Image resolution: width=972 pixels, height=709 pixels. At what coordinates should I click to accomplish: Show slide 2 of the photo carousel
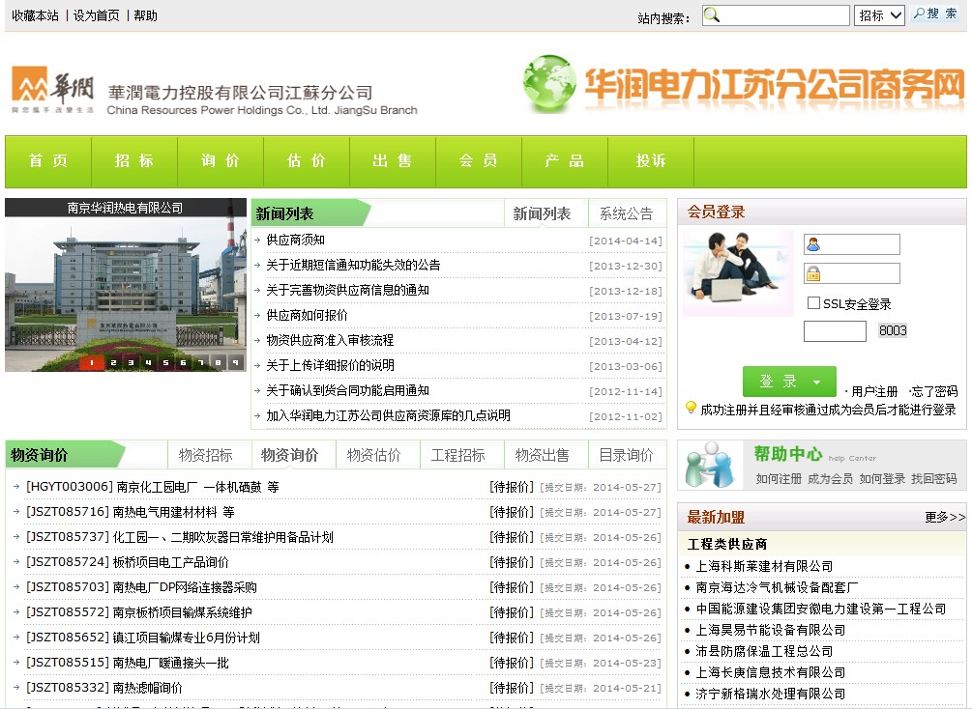(x=113, y=363)
